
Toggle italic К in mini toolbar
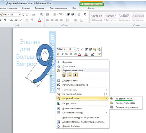click(x=62, y=54)
